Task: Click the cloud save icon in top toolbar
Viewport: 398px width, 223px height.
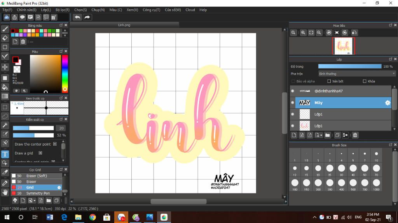Action: tap(7, 17)
